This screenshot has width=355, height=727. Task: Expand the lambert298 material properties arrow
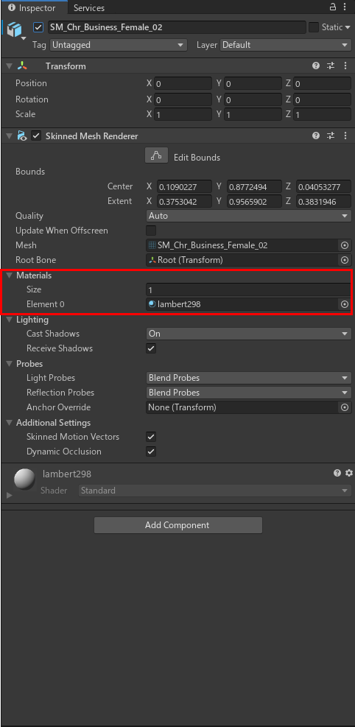[10, 495]
